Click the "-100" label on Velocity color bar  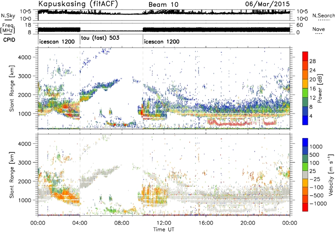tap(317, 187)
